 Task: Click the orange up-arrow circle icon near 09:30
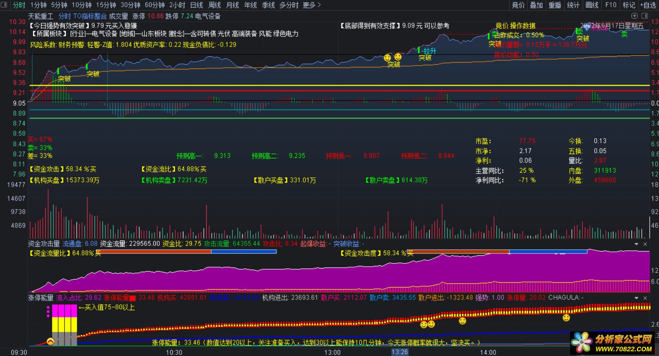[50, 341]
